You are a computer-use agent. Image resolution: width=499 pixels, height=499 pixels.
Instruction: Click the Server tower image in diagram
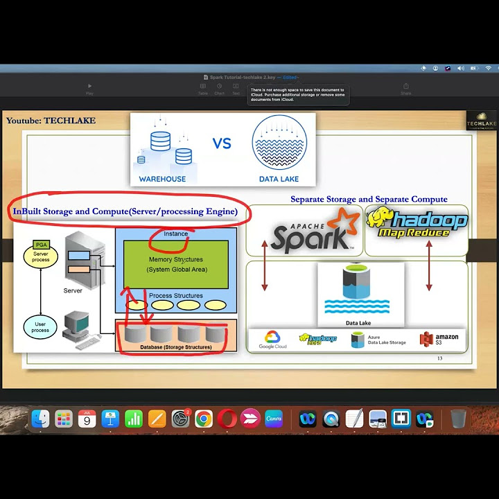tap(85, 260)
